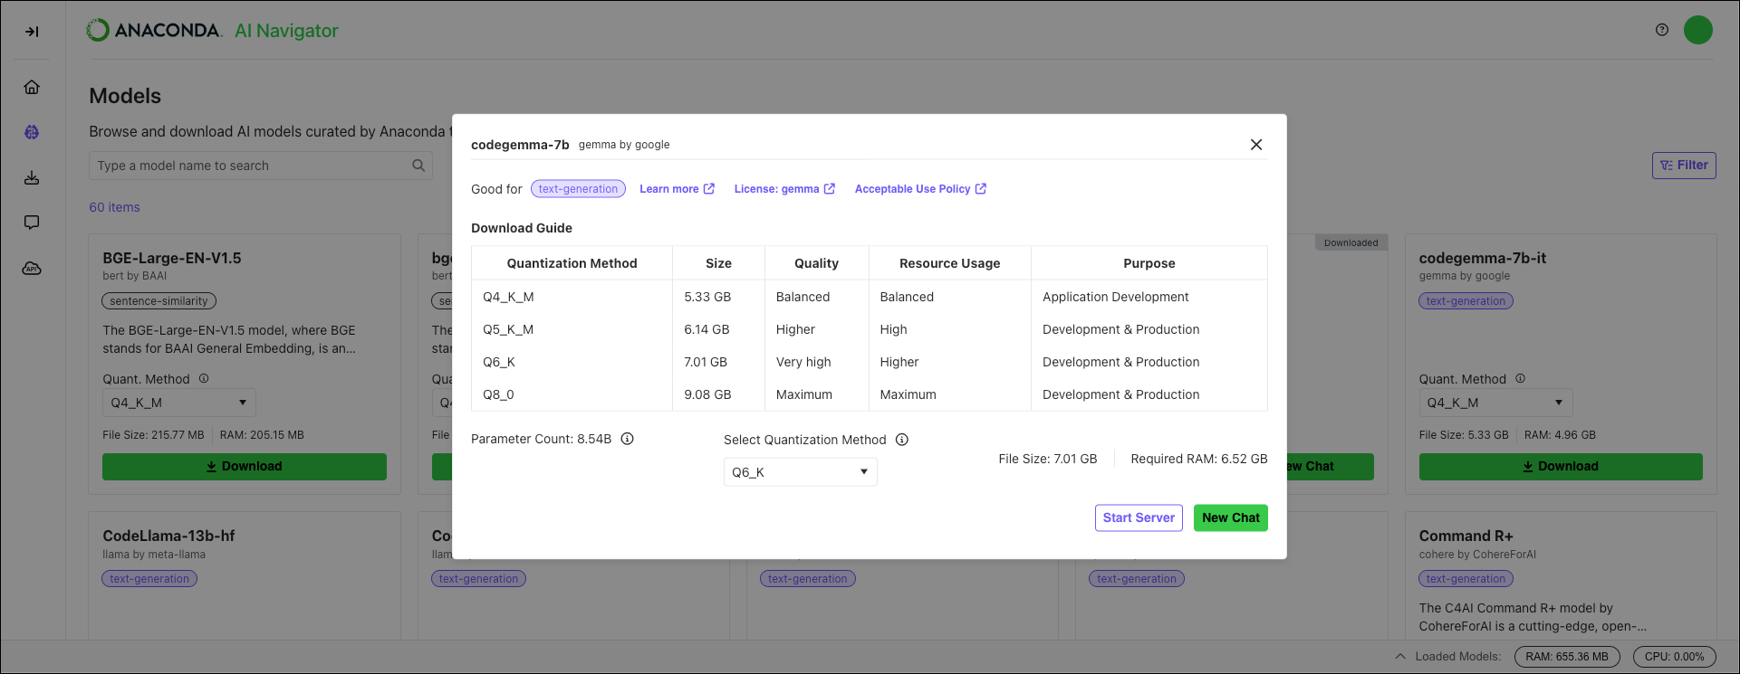The width and height of the screenshot is (1740, 674).
Task: Download the BGE-Large-EN-V1.5 model
Action: pyautogui.click(x=245, y=467)
